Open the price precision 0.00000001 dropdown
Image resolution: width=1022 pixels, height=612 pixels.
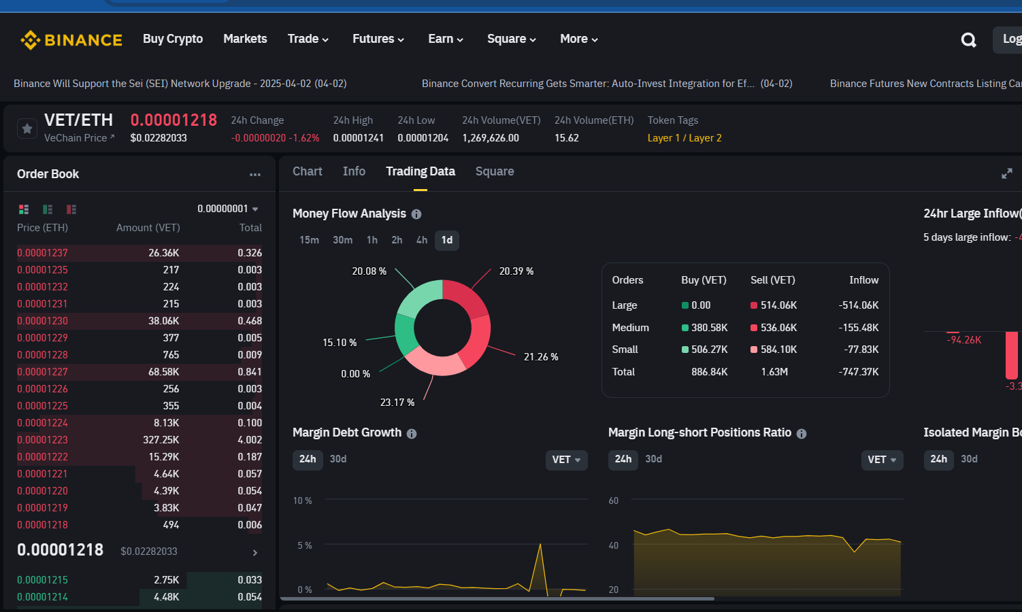pos(228,209)
